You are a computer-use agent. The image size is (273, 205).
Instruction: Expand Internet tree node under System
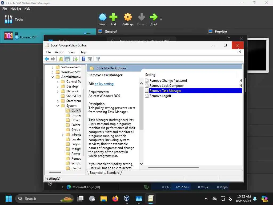(63, 135)
